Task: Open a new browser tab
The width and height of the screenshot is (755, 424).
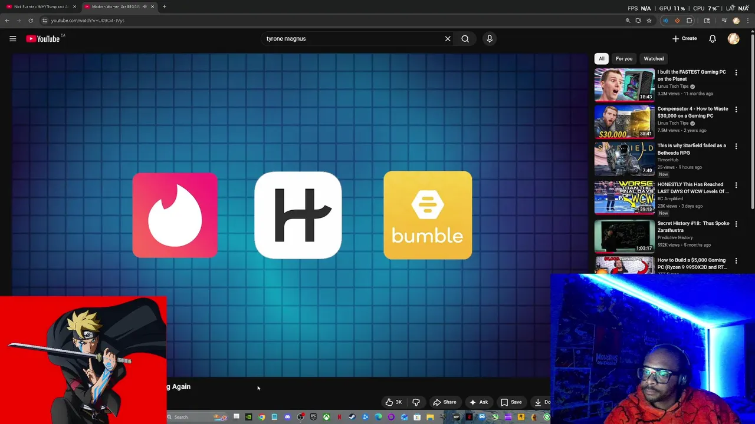Action: tap(164, 6)
